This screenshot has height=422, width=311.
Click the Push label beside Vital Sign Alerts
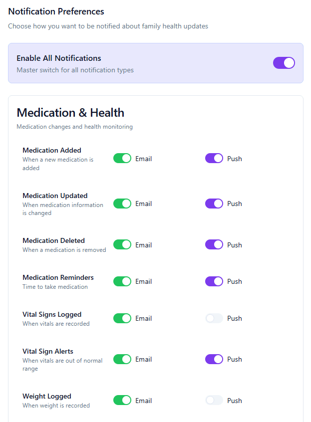236,359
